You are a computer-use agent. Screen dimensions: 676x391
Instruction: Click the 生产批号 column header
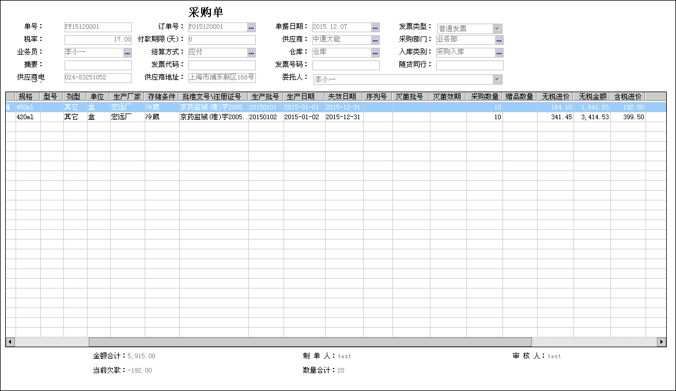[x=265, y=97]
